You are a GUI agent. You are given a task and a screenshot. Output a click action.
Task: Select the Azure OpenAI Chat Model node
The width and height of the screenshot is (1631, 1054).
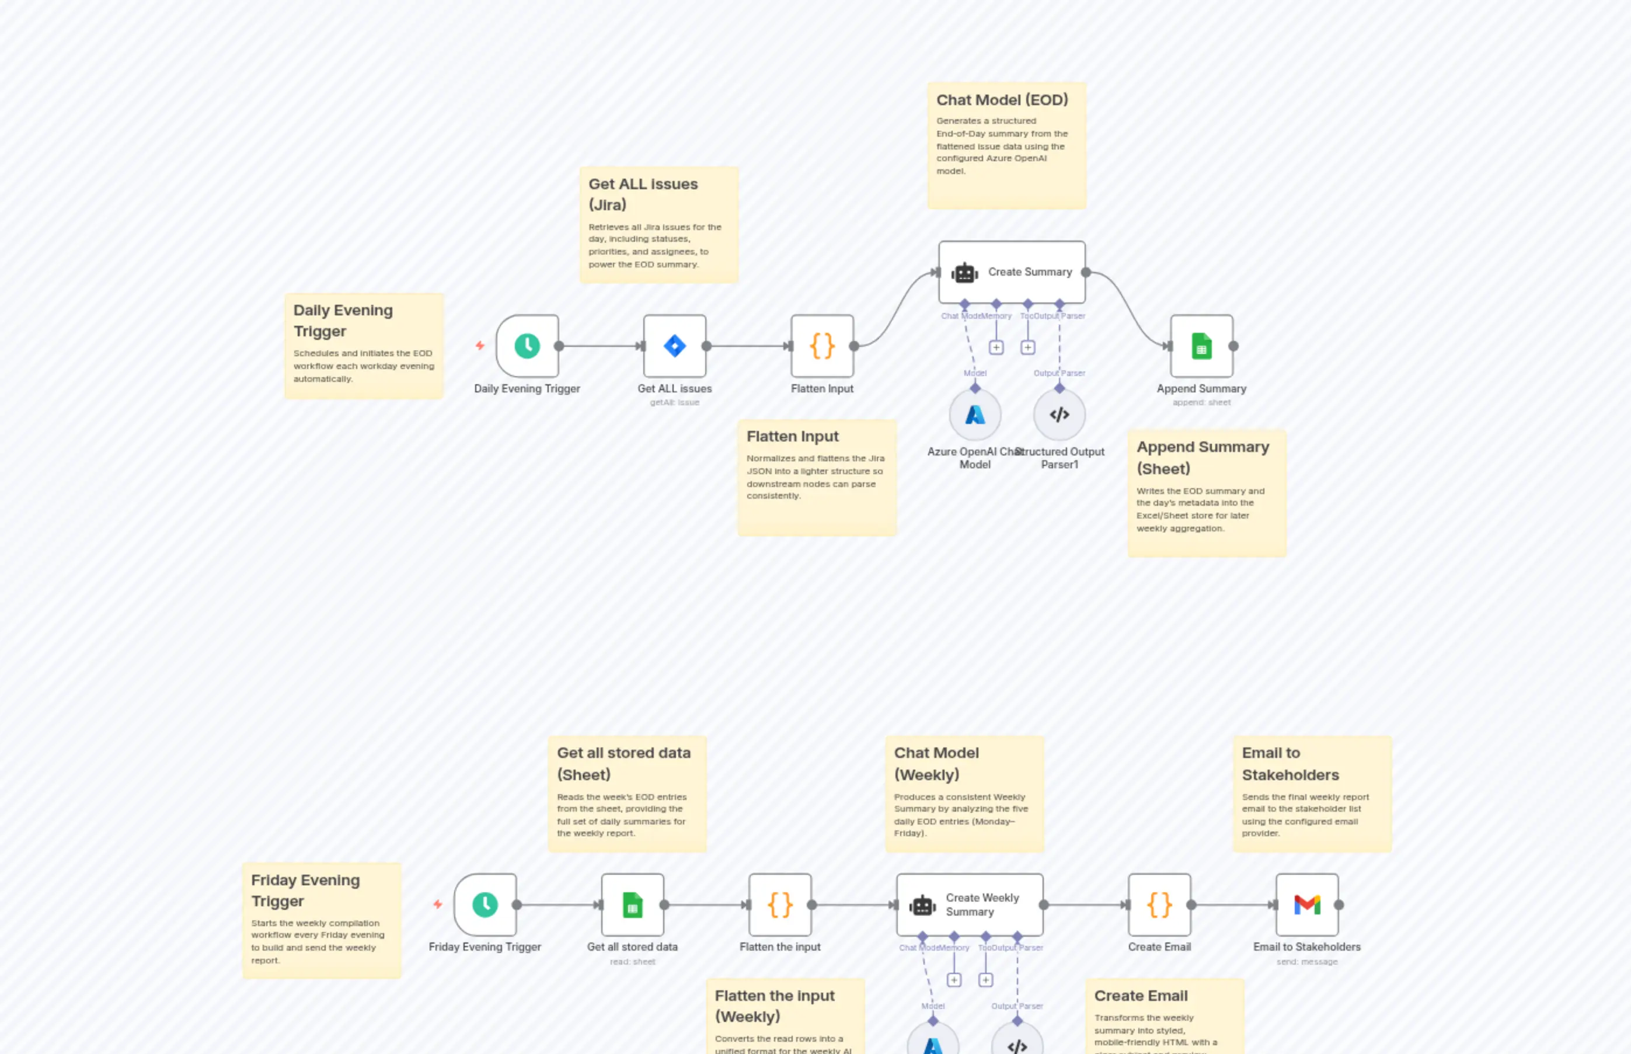point(974,414)
